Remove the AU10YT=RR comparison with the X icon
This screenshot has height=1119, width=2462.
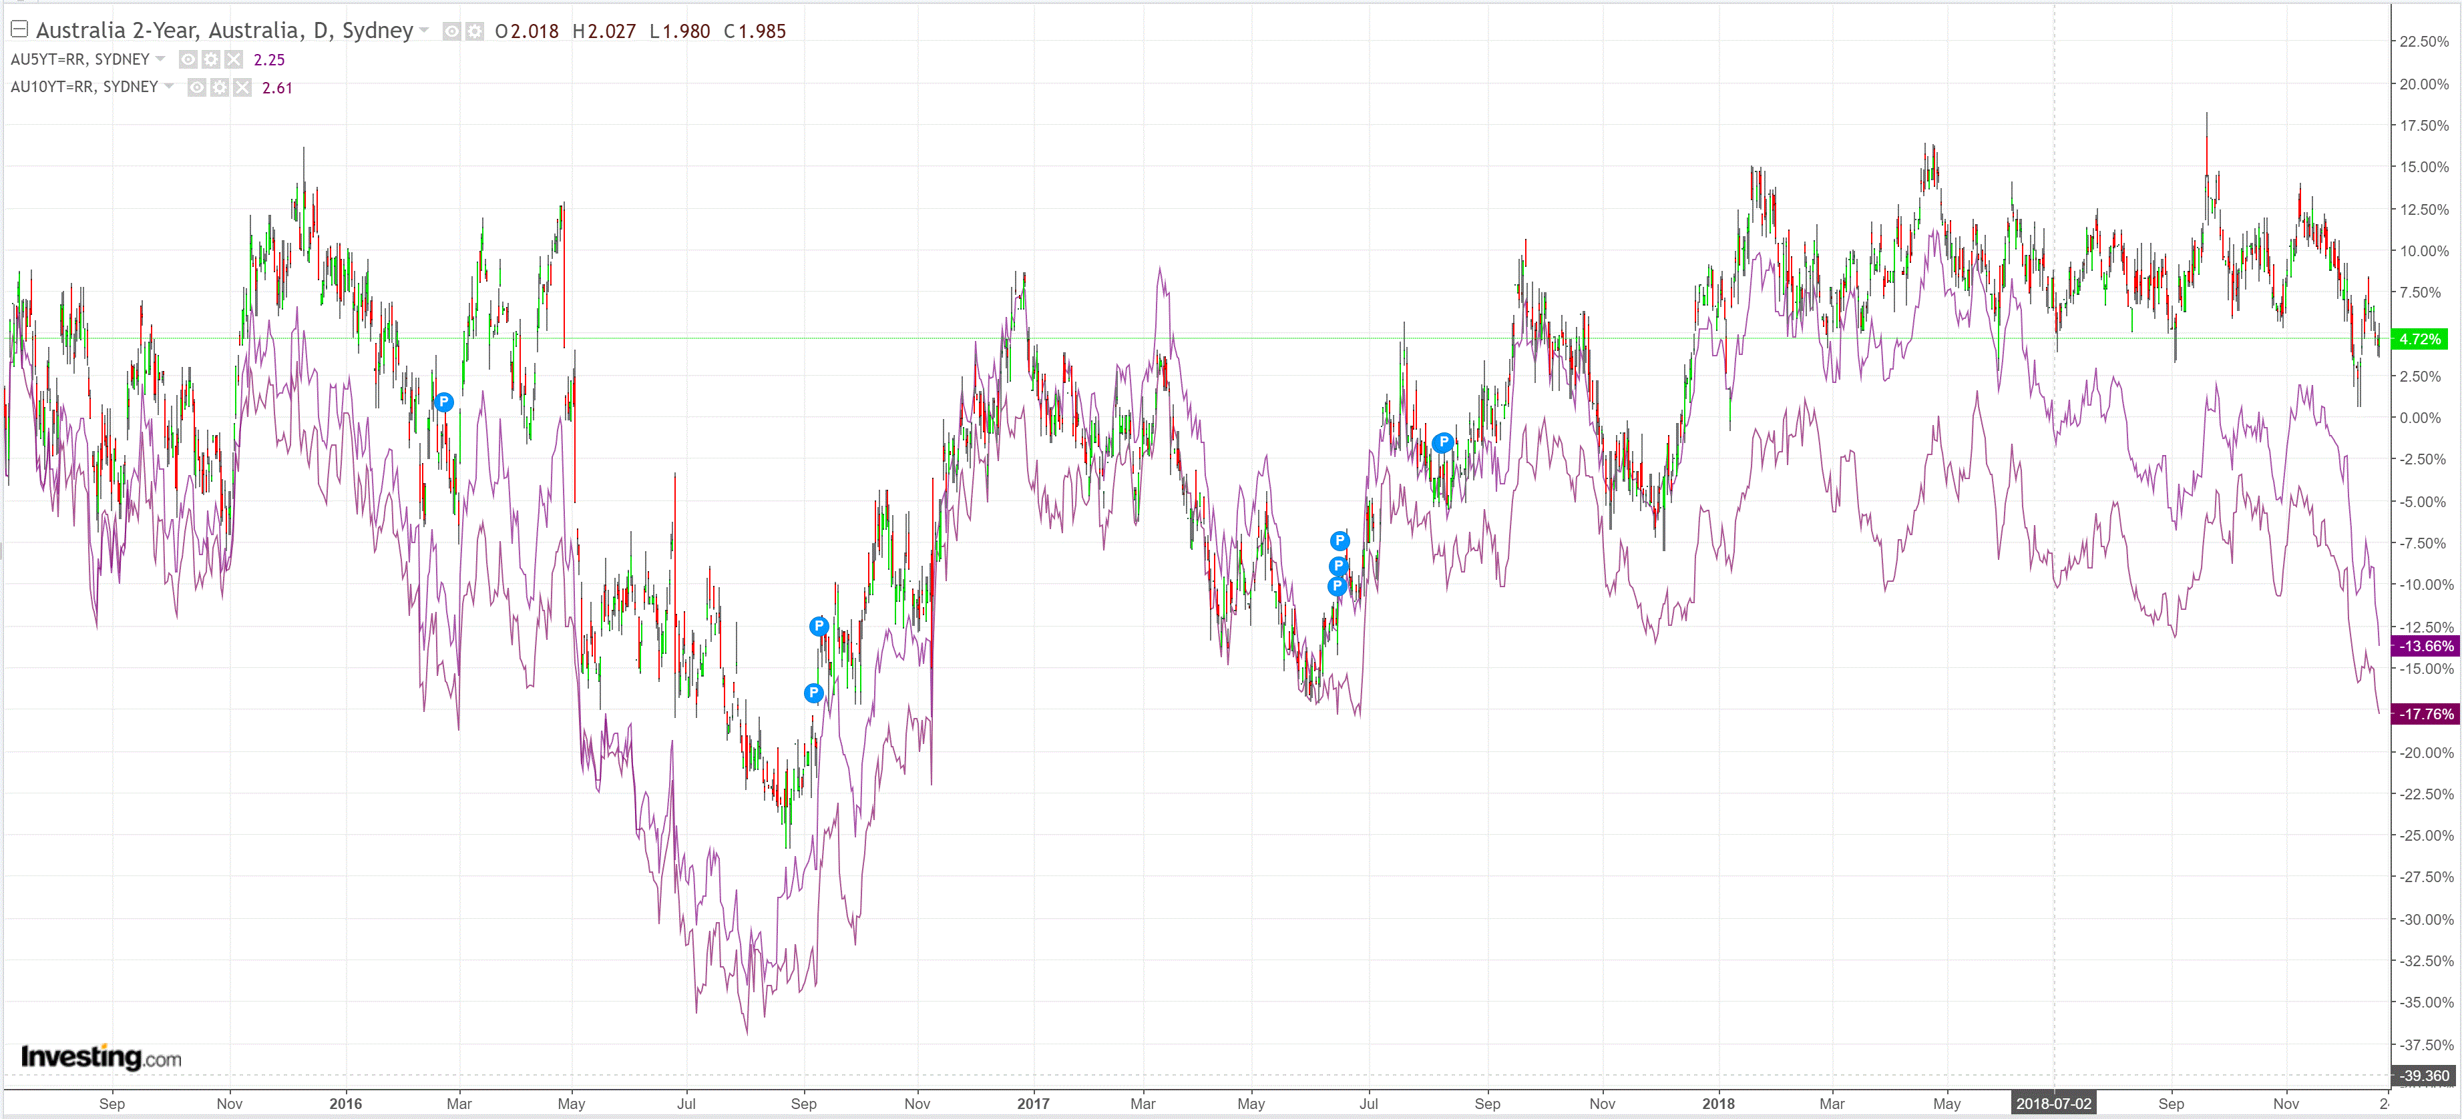point(243,88)
